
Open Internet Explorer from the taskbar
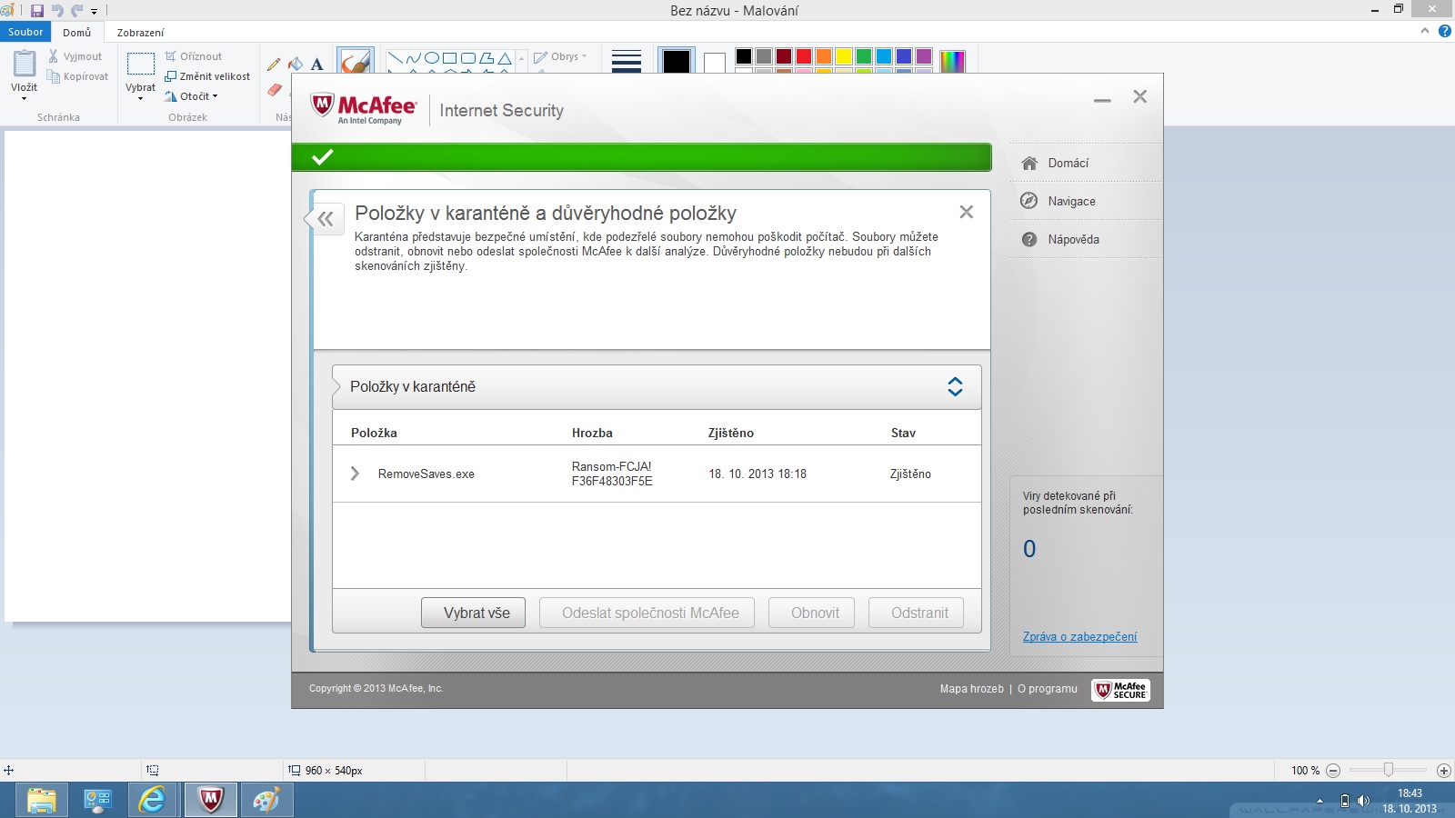pyautogui.click(x=152, y=800)
